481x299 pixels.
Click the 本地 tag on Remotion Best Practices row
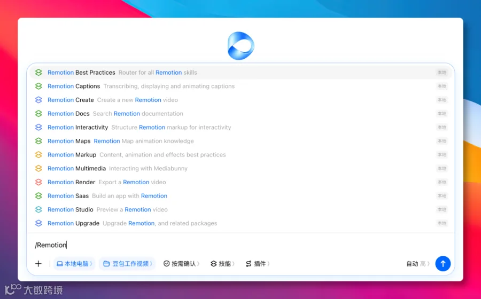point(442,73)
